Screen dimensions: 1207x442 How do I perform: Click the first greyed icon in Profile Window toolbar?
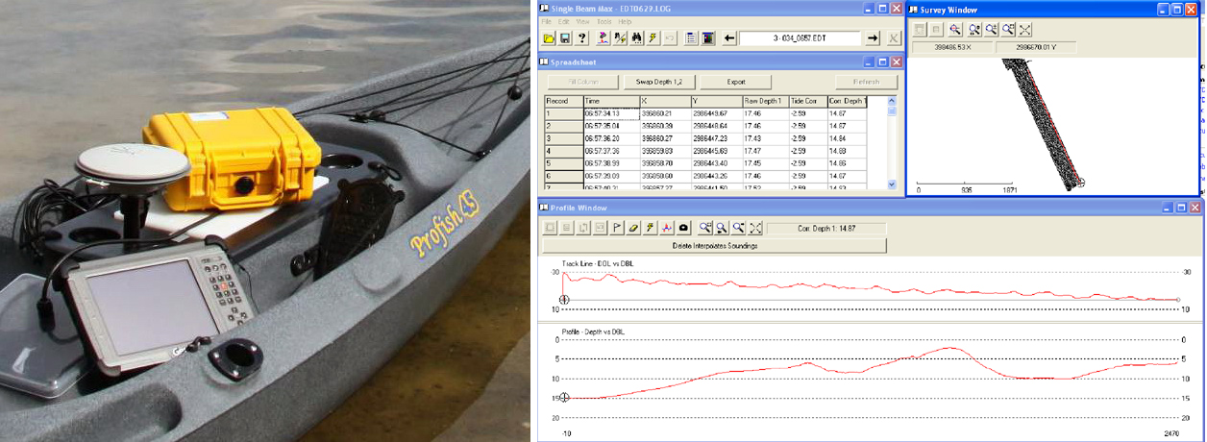550,228
